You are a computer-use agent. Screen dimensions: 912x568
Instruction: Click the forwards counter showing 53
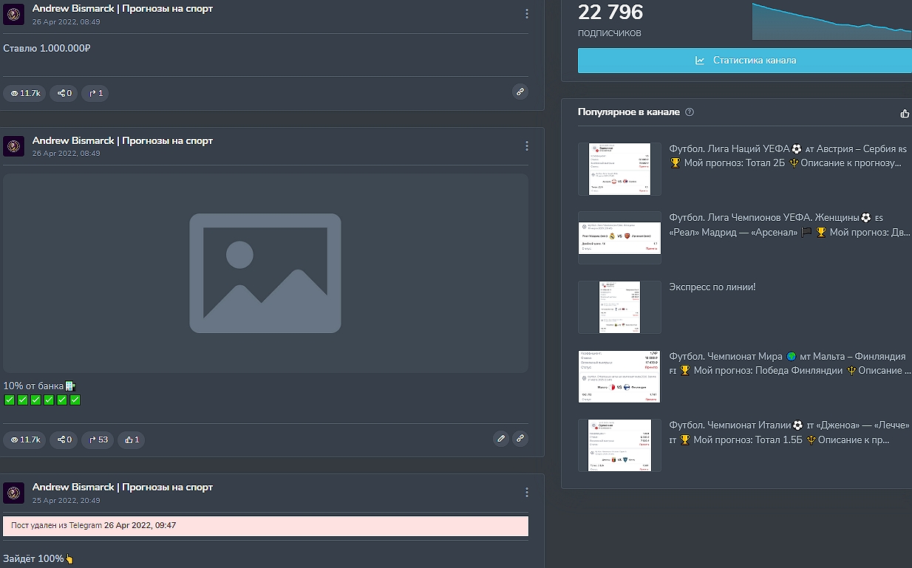click(x=98, y=439)
